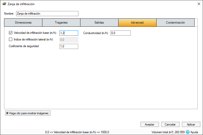Switch to the Dimensiones tab
This screenshot has height=135, width=203.
pyautogui.click(x=23, y=23)
